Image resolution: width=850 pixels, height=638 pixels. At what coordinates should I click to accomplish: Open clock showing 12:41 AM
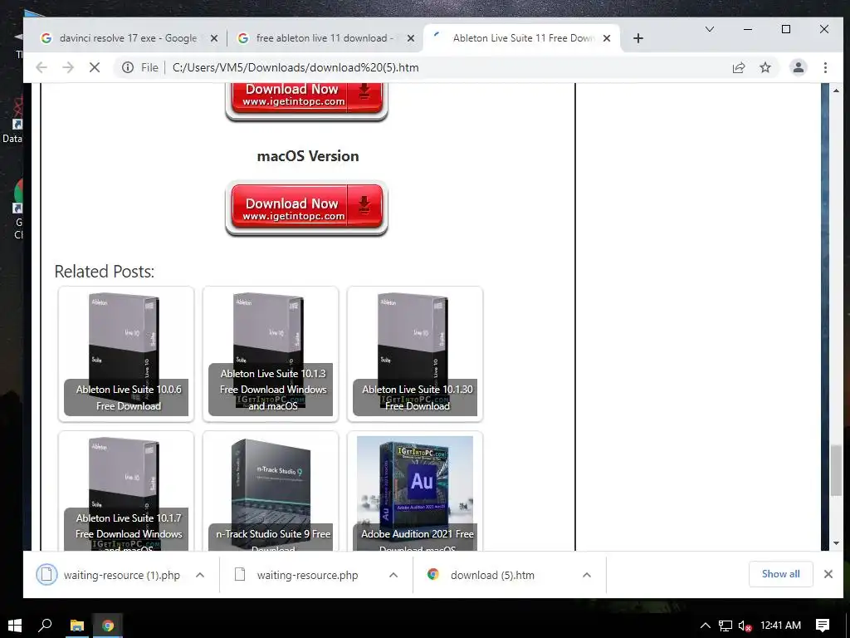780,626
